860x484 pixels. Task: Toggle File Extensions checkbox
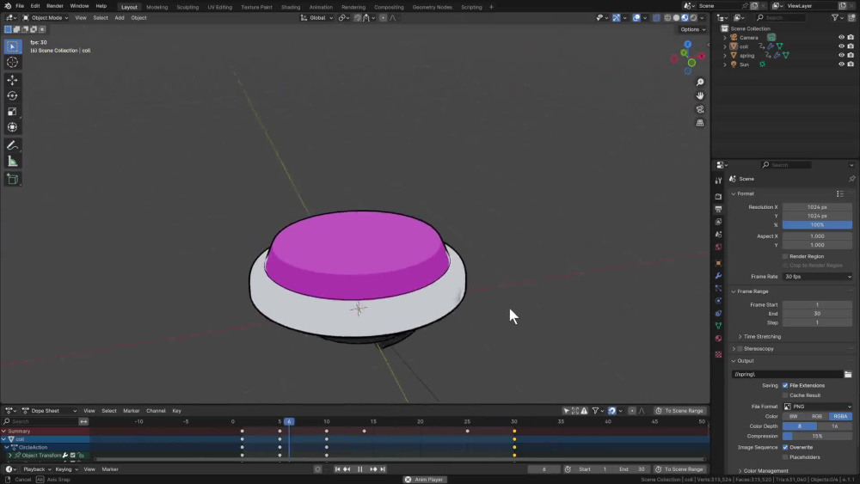[x=785, y=385]
